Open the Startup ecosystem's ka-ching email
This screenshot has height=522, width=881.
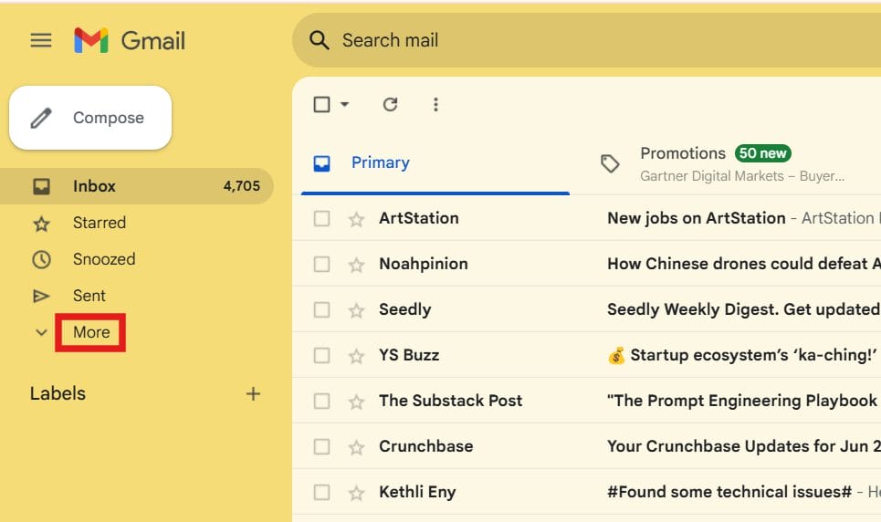(x=743, y=355)
